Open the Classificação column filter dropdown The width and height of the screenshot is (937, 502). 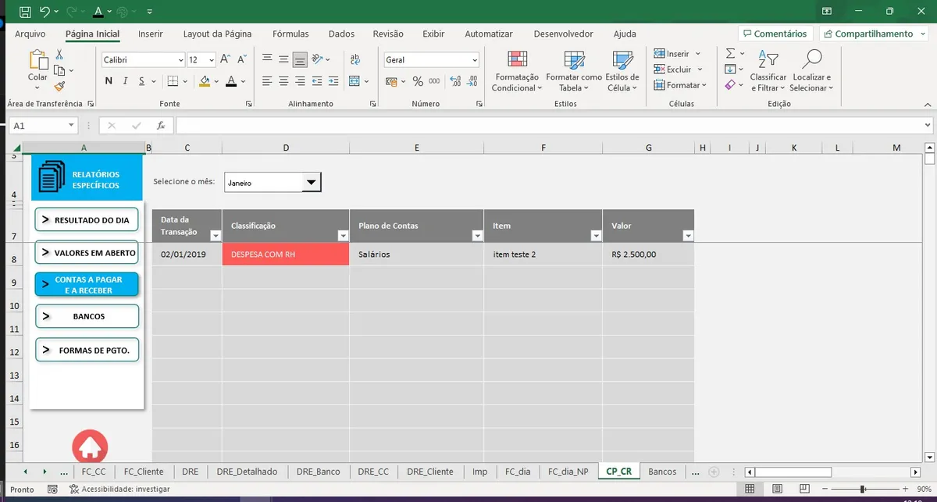point(342,236)
